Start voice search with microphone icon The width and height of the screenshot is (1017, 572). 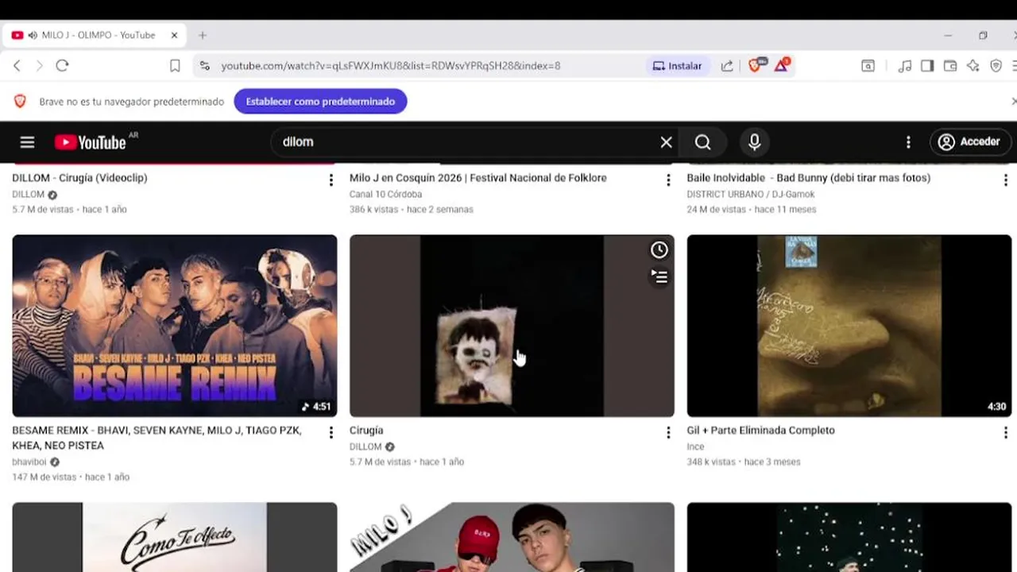coord(754,142)
